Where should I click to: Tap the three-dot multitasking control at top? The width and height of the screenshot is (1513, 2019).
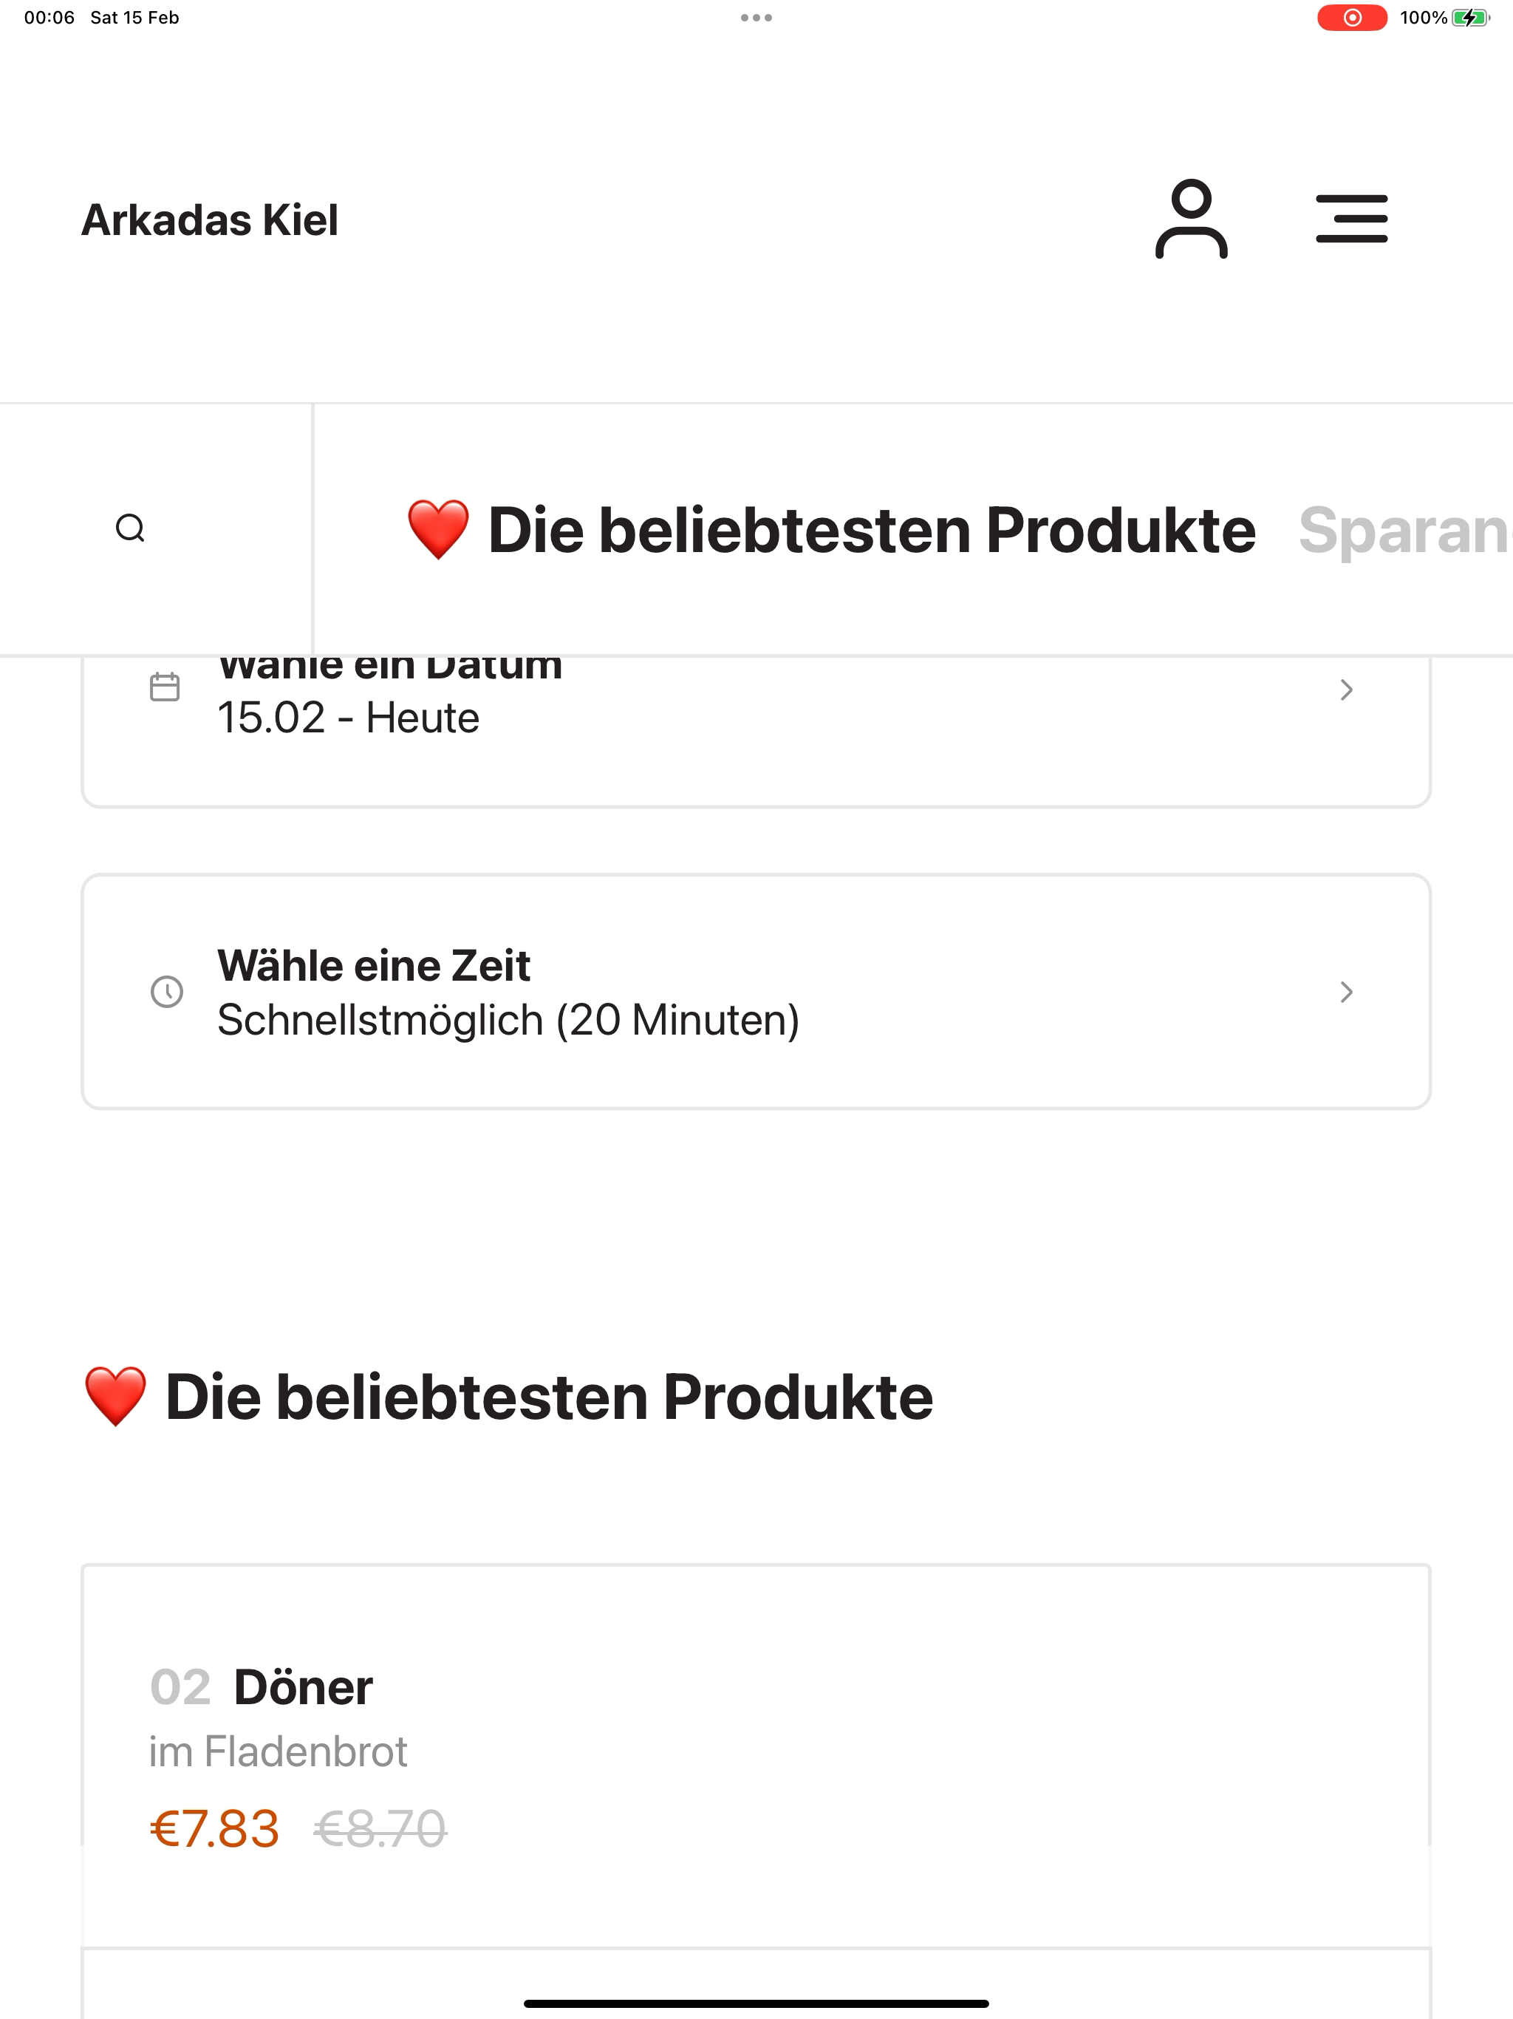point(756,17)
